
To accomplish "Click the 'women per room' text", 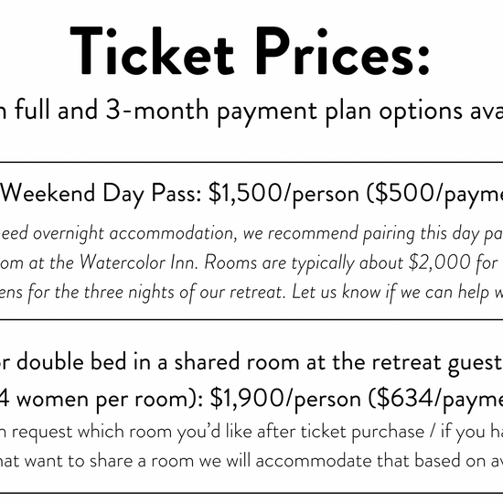I will coord(106,400).
